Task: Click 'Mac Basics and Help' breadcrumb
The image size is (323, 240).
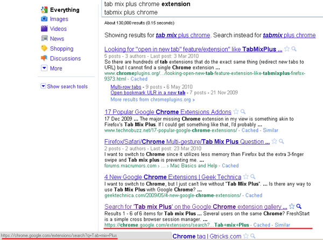Action: pyautogui.click(x=194, y=166)
